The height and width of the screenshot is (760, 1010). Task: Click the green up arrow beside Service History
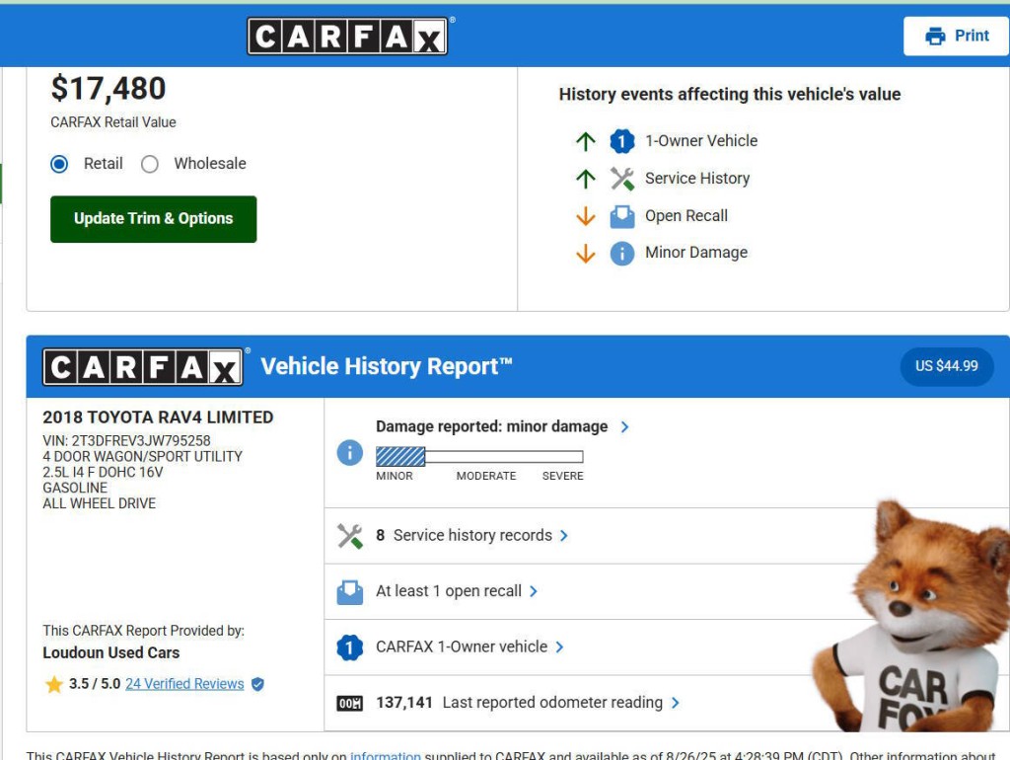click(586, 179)
